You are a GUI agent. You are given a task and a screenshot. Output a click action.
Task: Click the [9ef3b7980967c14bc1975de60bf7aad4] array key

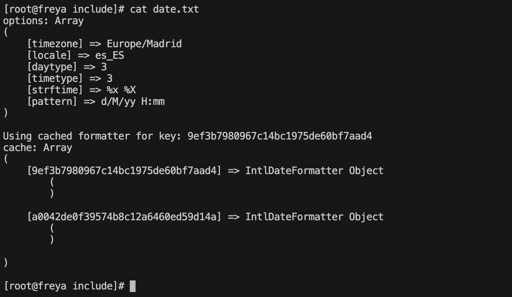[x=124, y=170]
